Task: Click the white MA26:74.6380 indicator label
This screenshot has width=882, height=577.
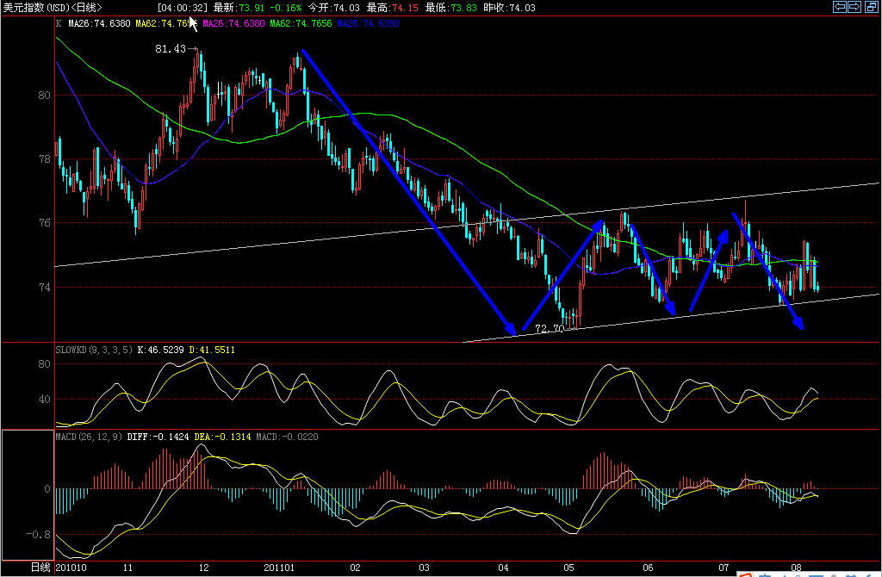Action: 99,23
